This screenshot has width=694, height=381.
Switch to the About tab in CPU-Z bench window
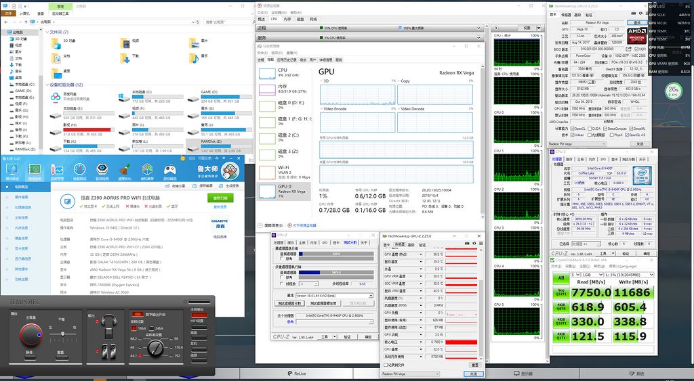tap(363, 243)
